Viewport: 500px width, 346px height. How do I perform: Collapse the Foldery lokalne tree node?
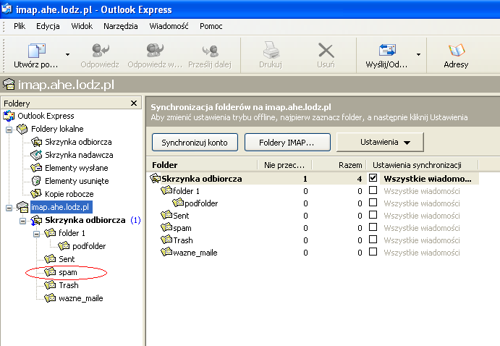(x=9, y=130)
